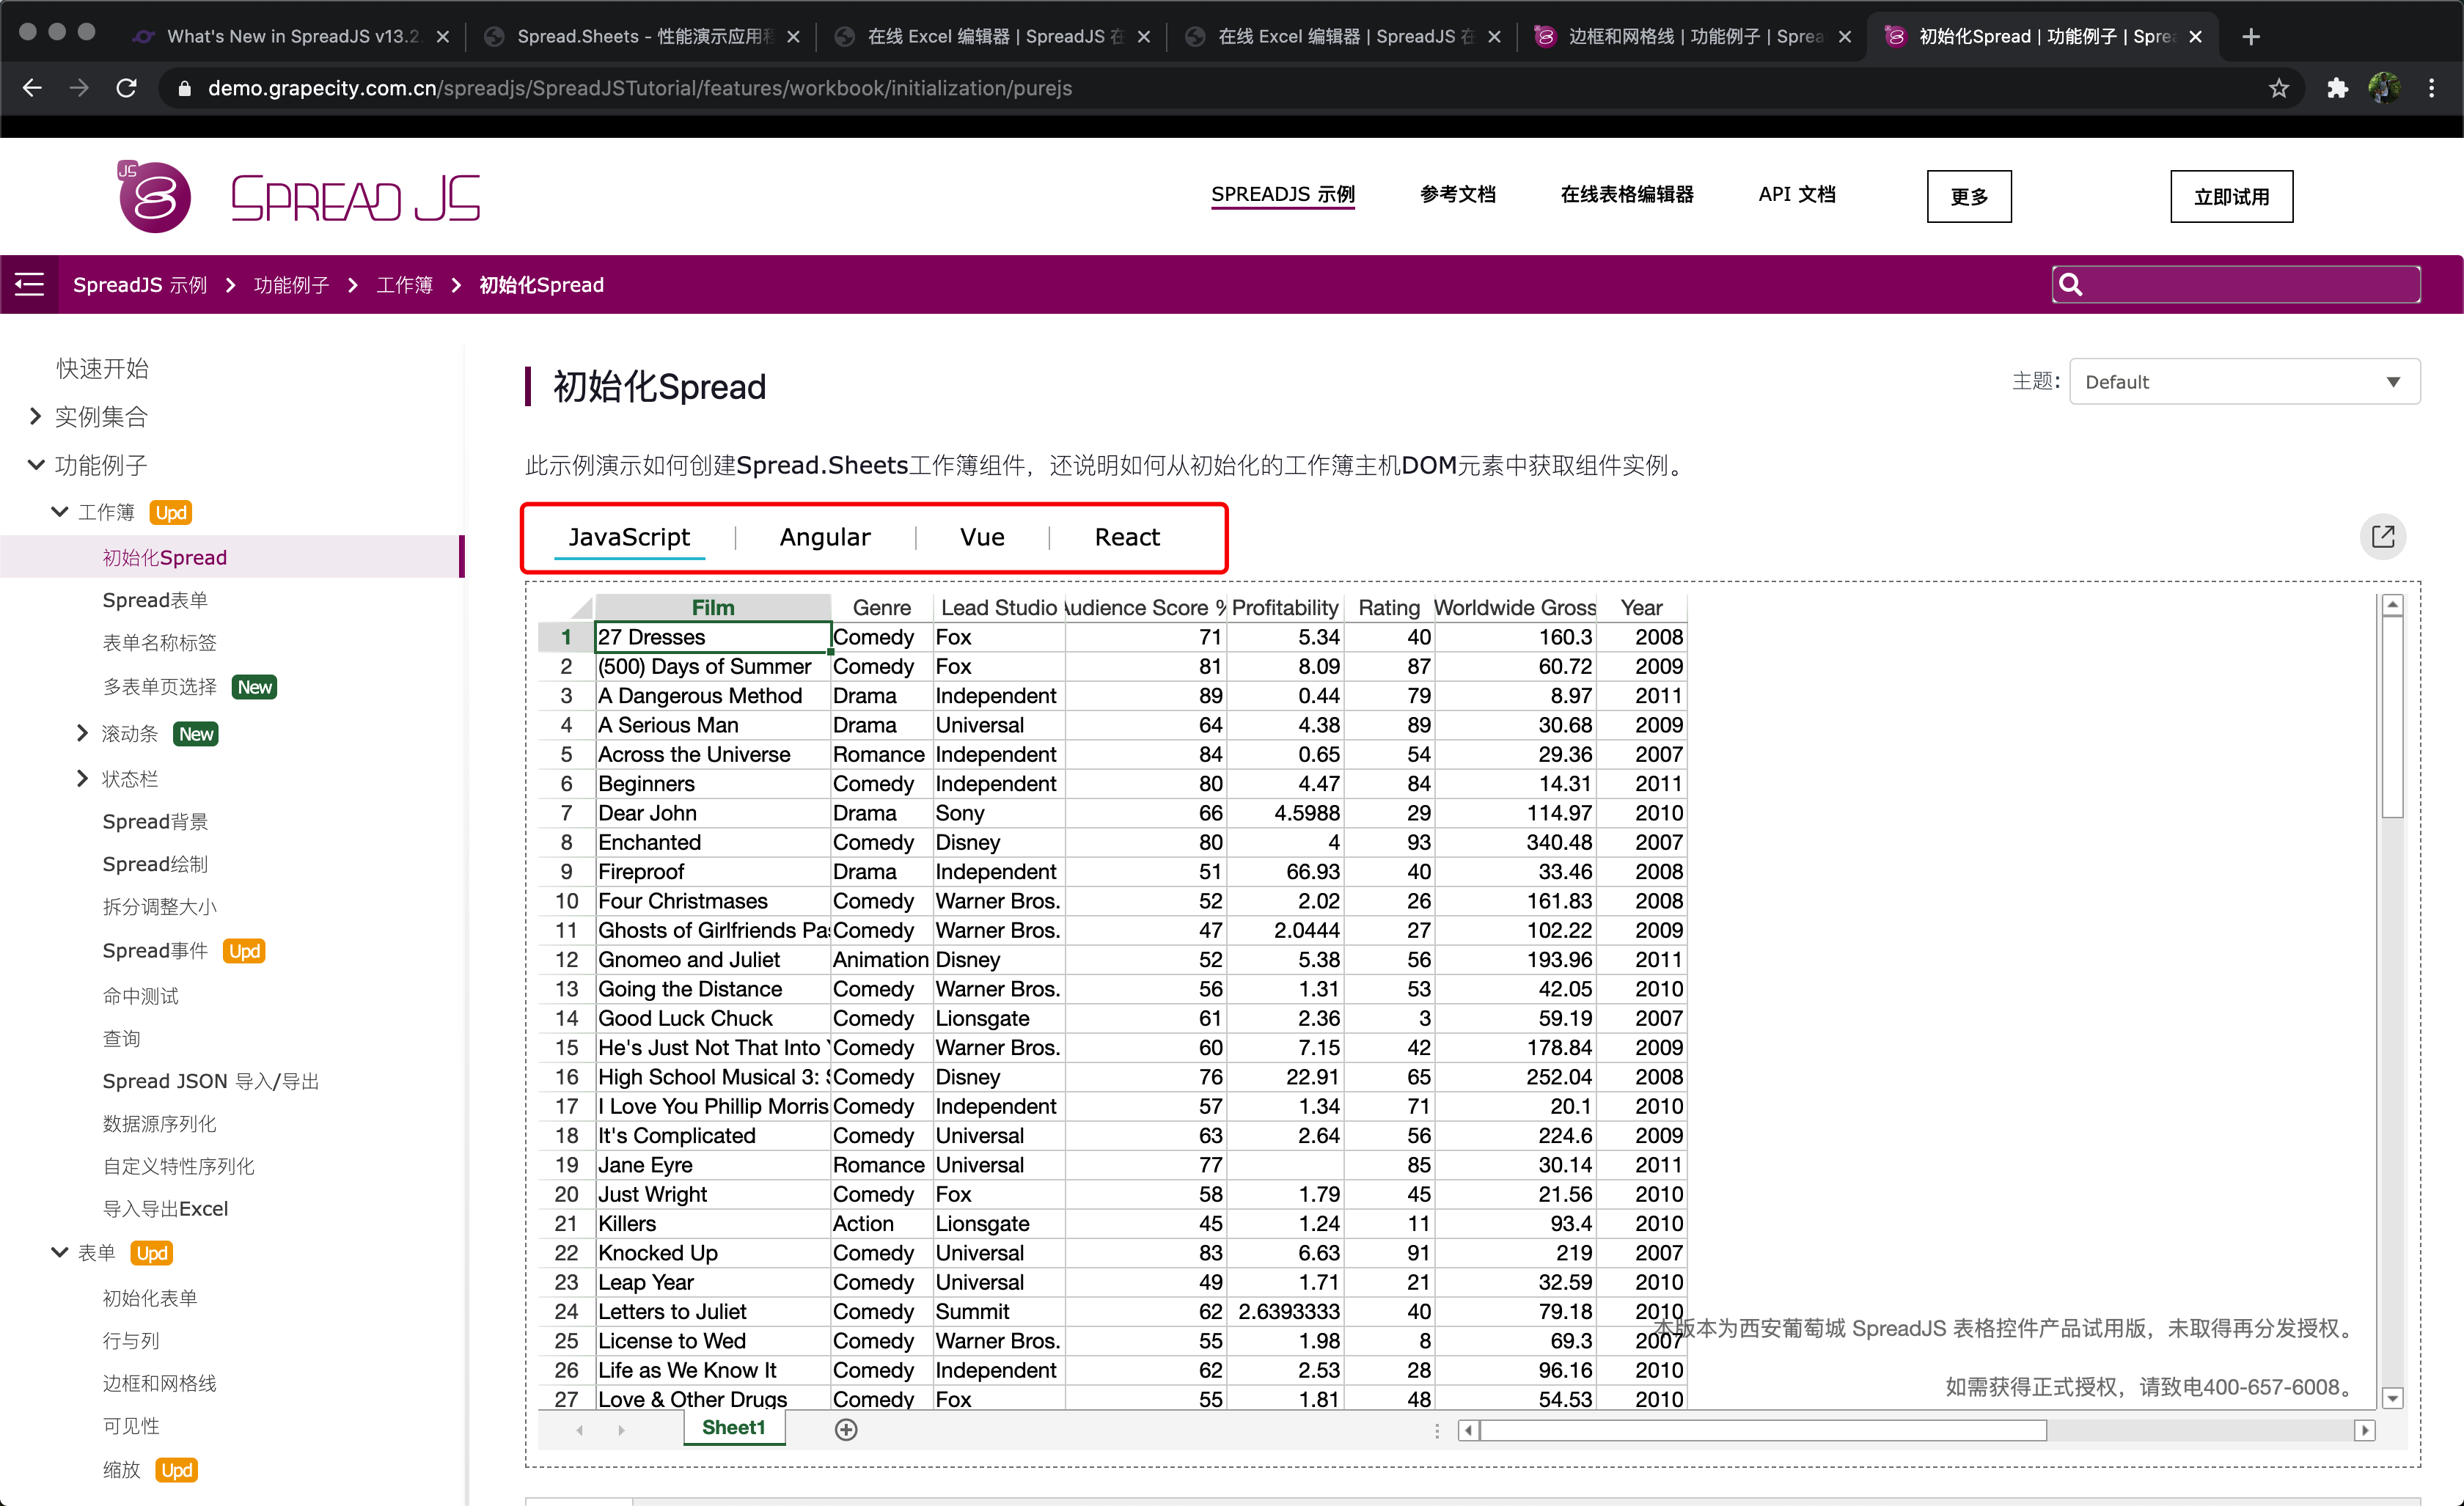This screenshot has height=1506, width=2464.
Task: Click the browser address bar URL
Action: [x=640, y=88]
